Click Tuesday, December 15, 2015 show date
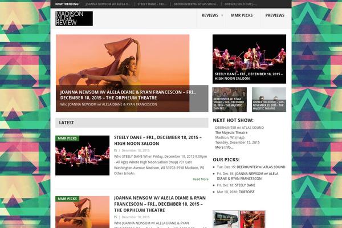 click(x=238, y=142)
